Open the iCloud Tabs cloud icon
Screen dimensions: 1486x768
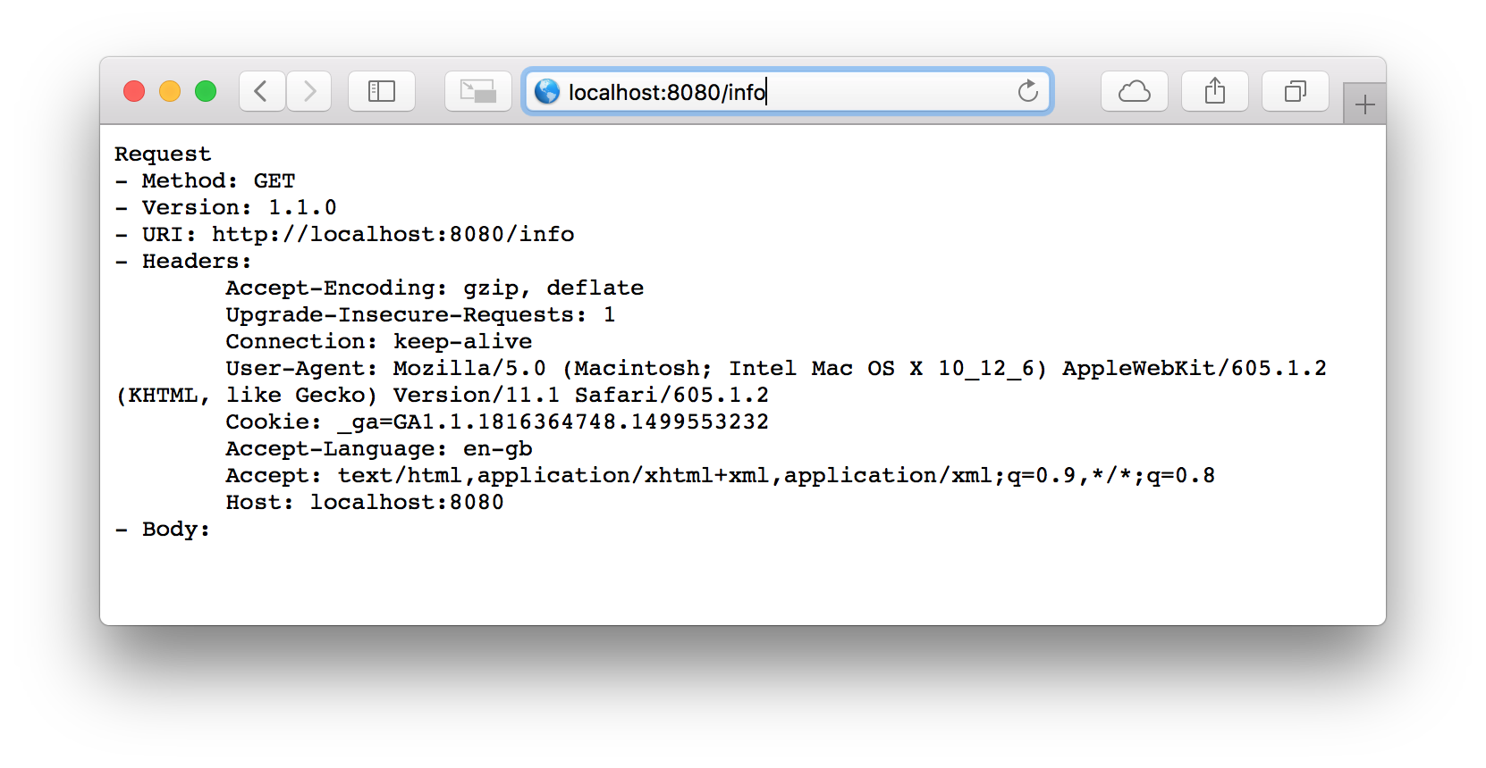click(x=1135, y=91)
